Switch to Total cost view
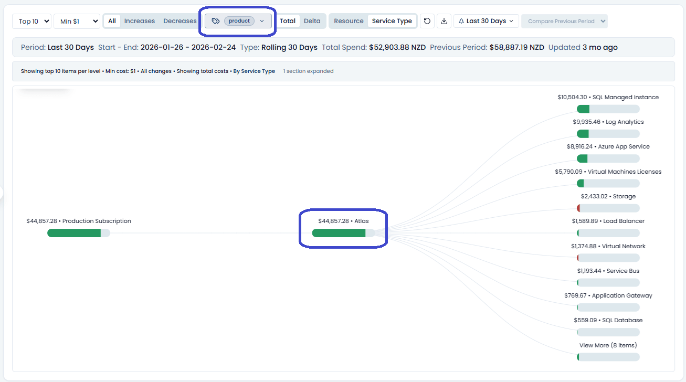Viewport: 686px width, 382px height. tap(288, 21)
